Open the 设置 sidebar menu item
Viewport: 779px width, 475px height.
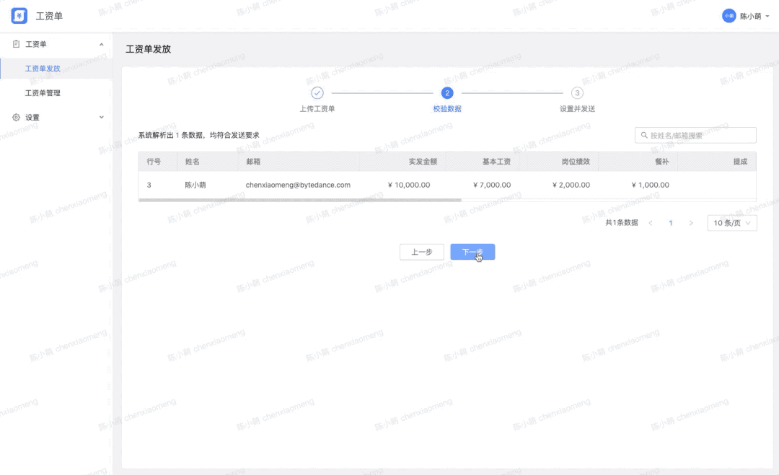pos(56,118)
